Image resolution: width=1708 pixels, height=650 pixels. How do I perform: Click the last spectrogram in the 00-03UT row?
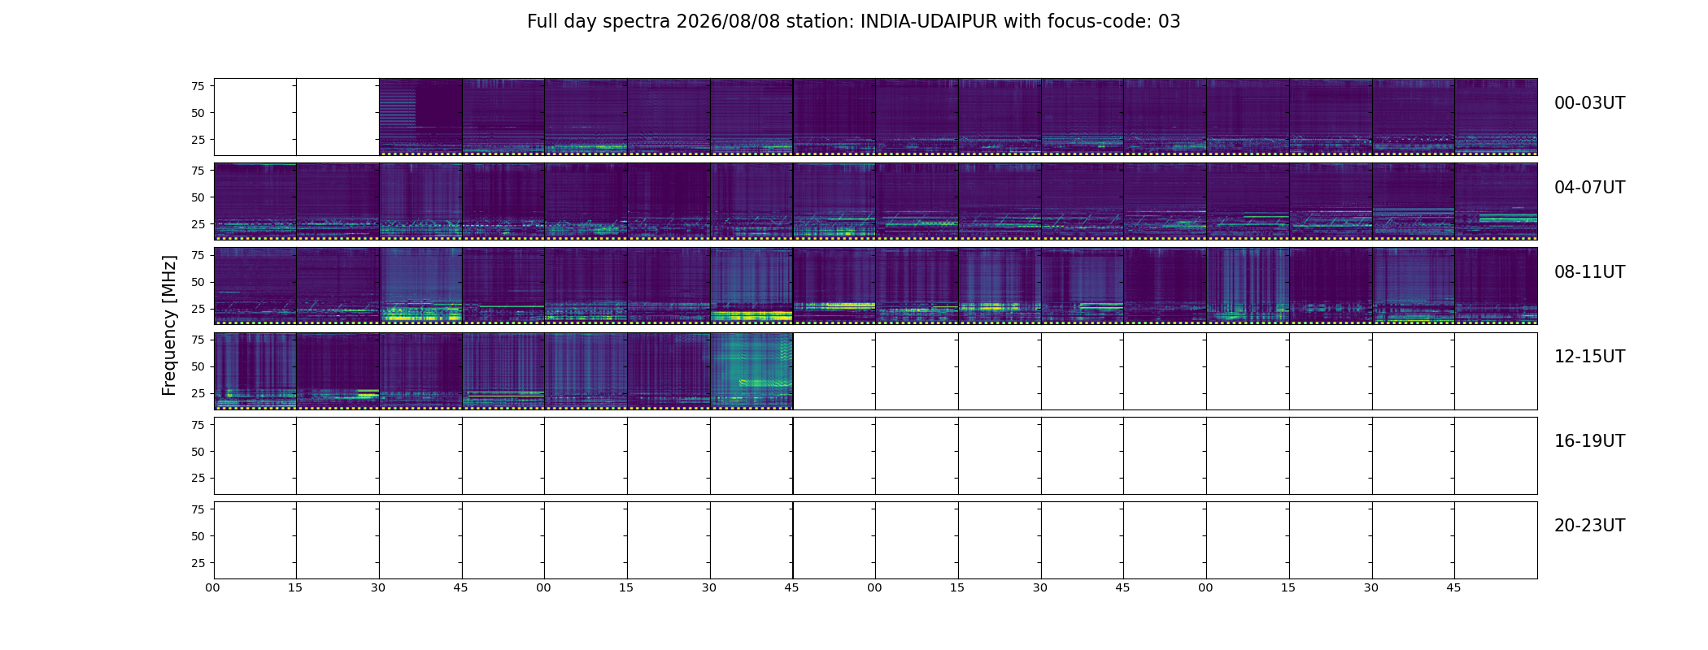click(x=1496, y=117)
